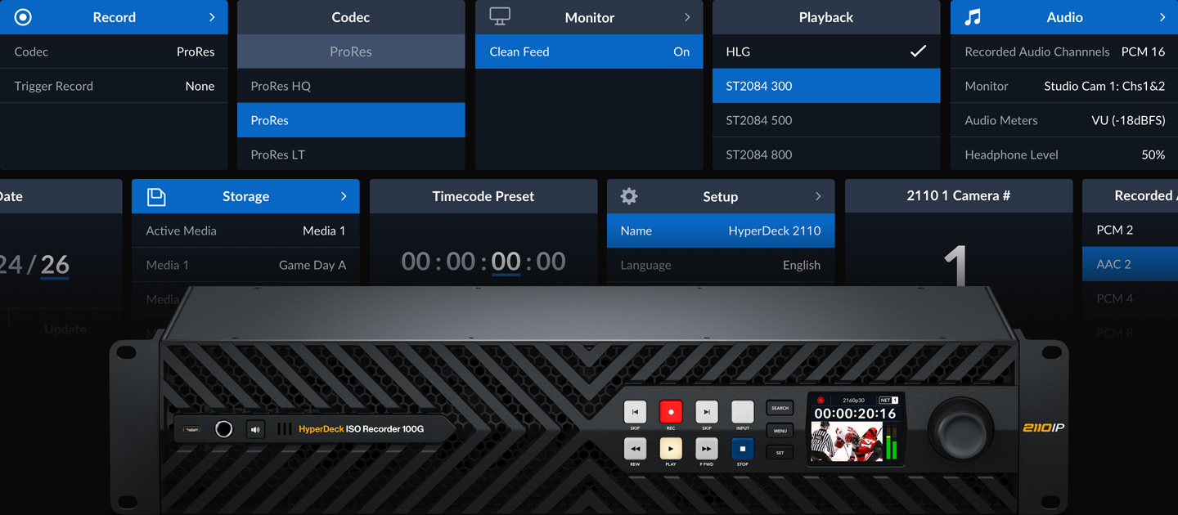Select the Codec panel header
Viewport: 1178px width, 515px height.
350,16
